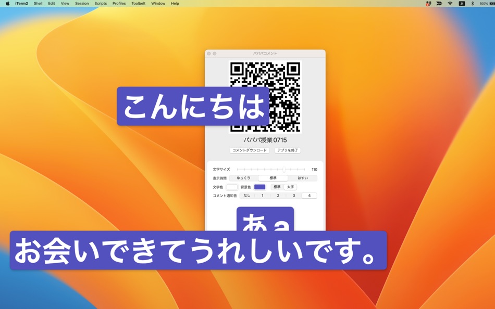Viewport: 495px width, 309px height.
Task: Select 太字 bold font weight
Action: [x=290, y=187]
